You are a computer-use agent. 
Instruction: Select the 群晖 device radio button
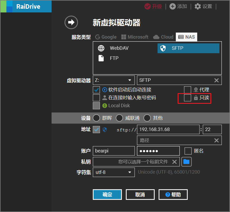tap(96, 118)
